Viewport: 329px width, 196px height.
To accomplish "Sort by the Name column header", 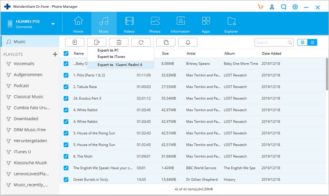I will point(79,53).
